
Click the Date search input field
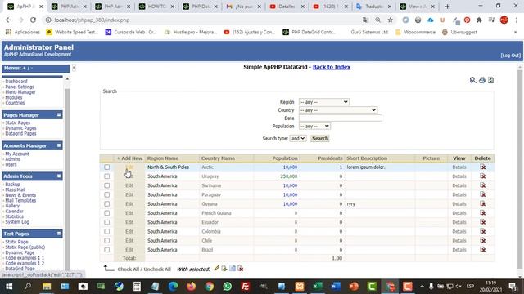pyautogui.click(x=341, y=118)
